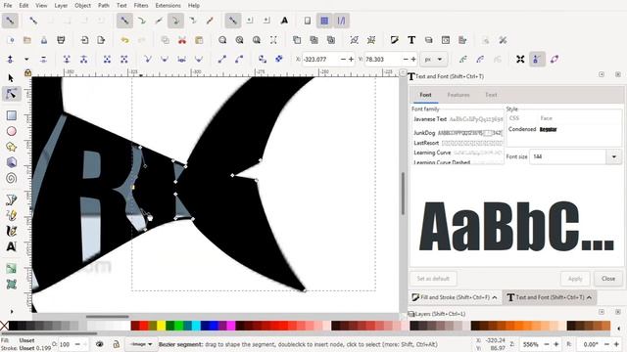Open the Filters menu
The image size is (627, 352).
[141, 6]
